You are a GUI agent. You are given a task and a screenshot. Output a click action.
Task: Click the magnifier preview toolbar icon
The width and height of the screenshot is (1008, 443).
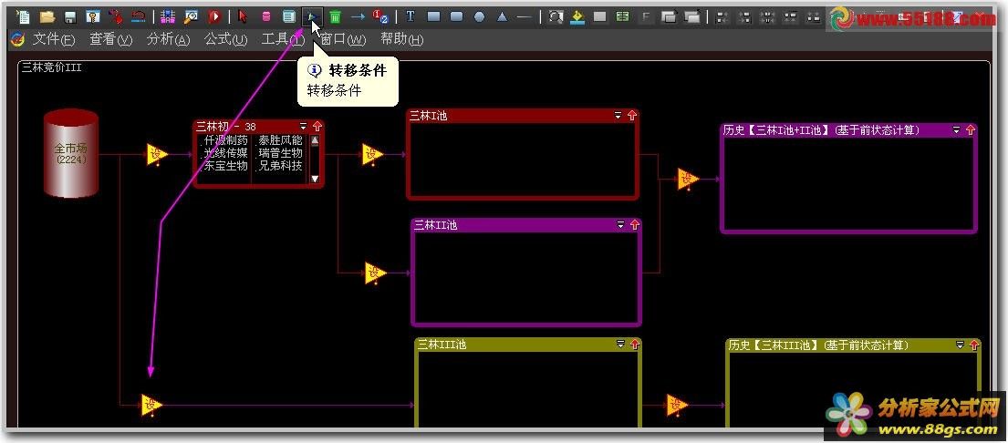point(191,16)
